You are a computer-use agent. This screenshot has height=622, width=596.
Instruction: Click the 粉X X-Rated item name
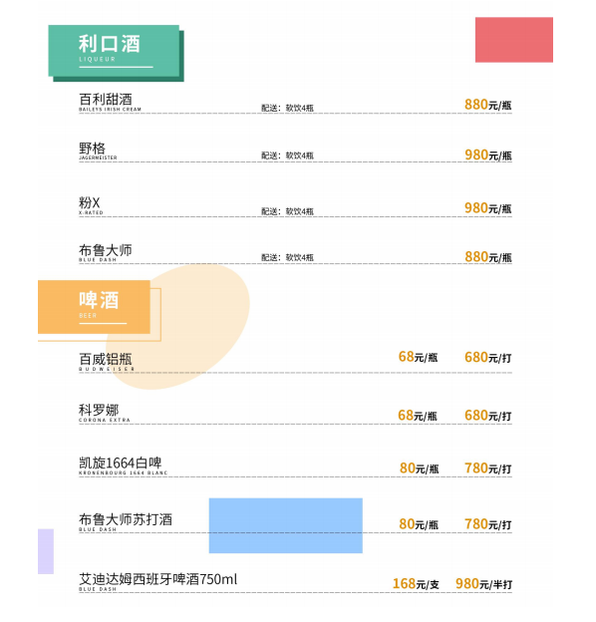tap(91, 205)
